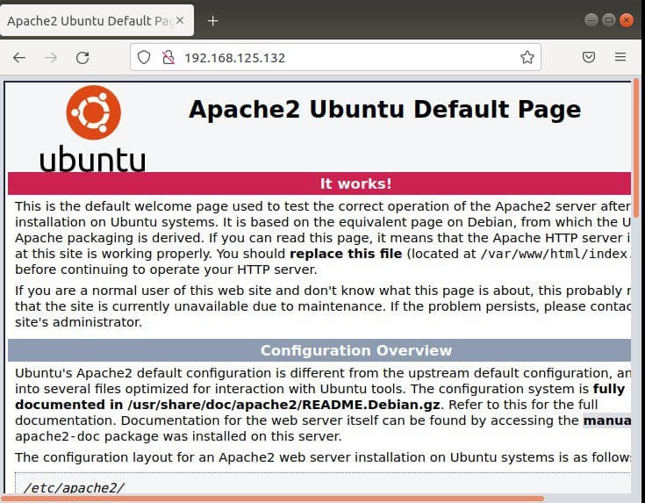Screen dimensions: 645x503
Task: Select the Apache2 Ubuntu Default Page tab
Action: pos(97,20)
